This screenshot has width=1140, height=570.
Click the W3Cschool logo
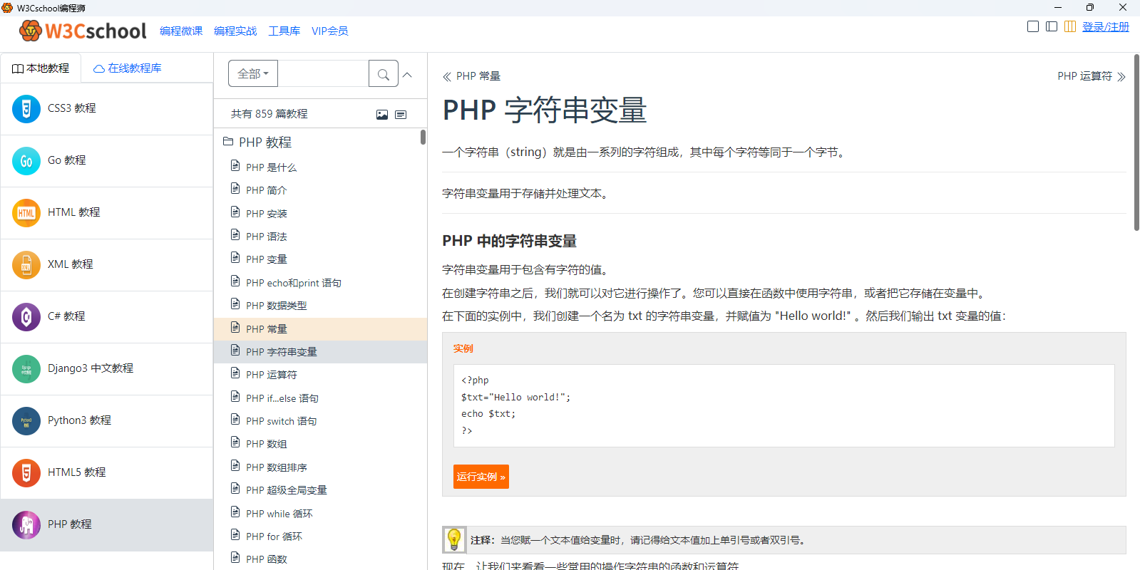[x=83, y=31]
